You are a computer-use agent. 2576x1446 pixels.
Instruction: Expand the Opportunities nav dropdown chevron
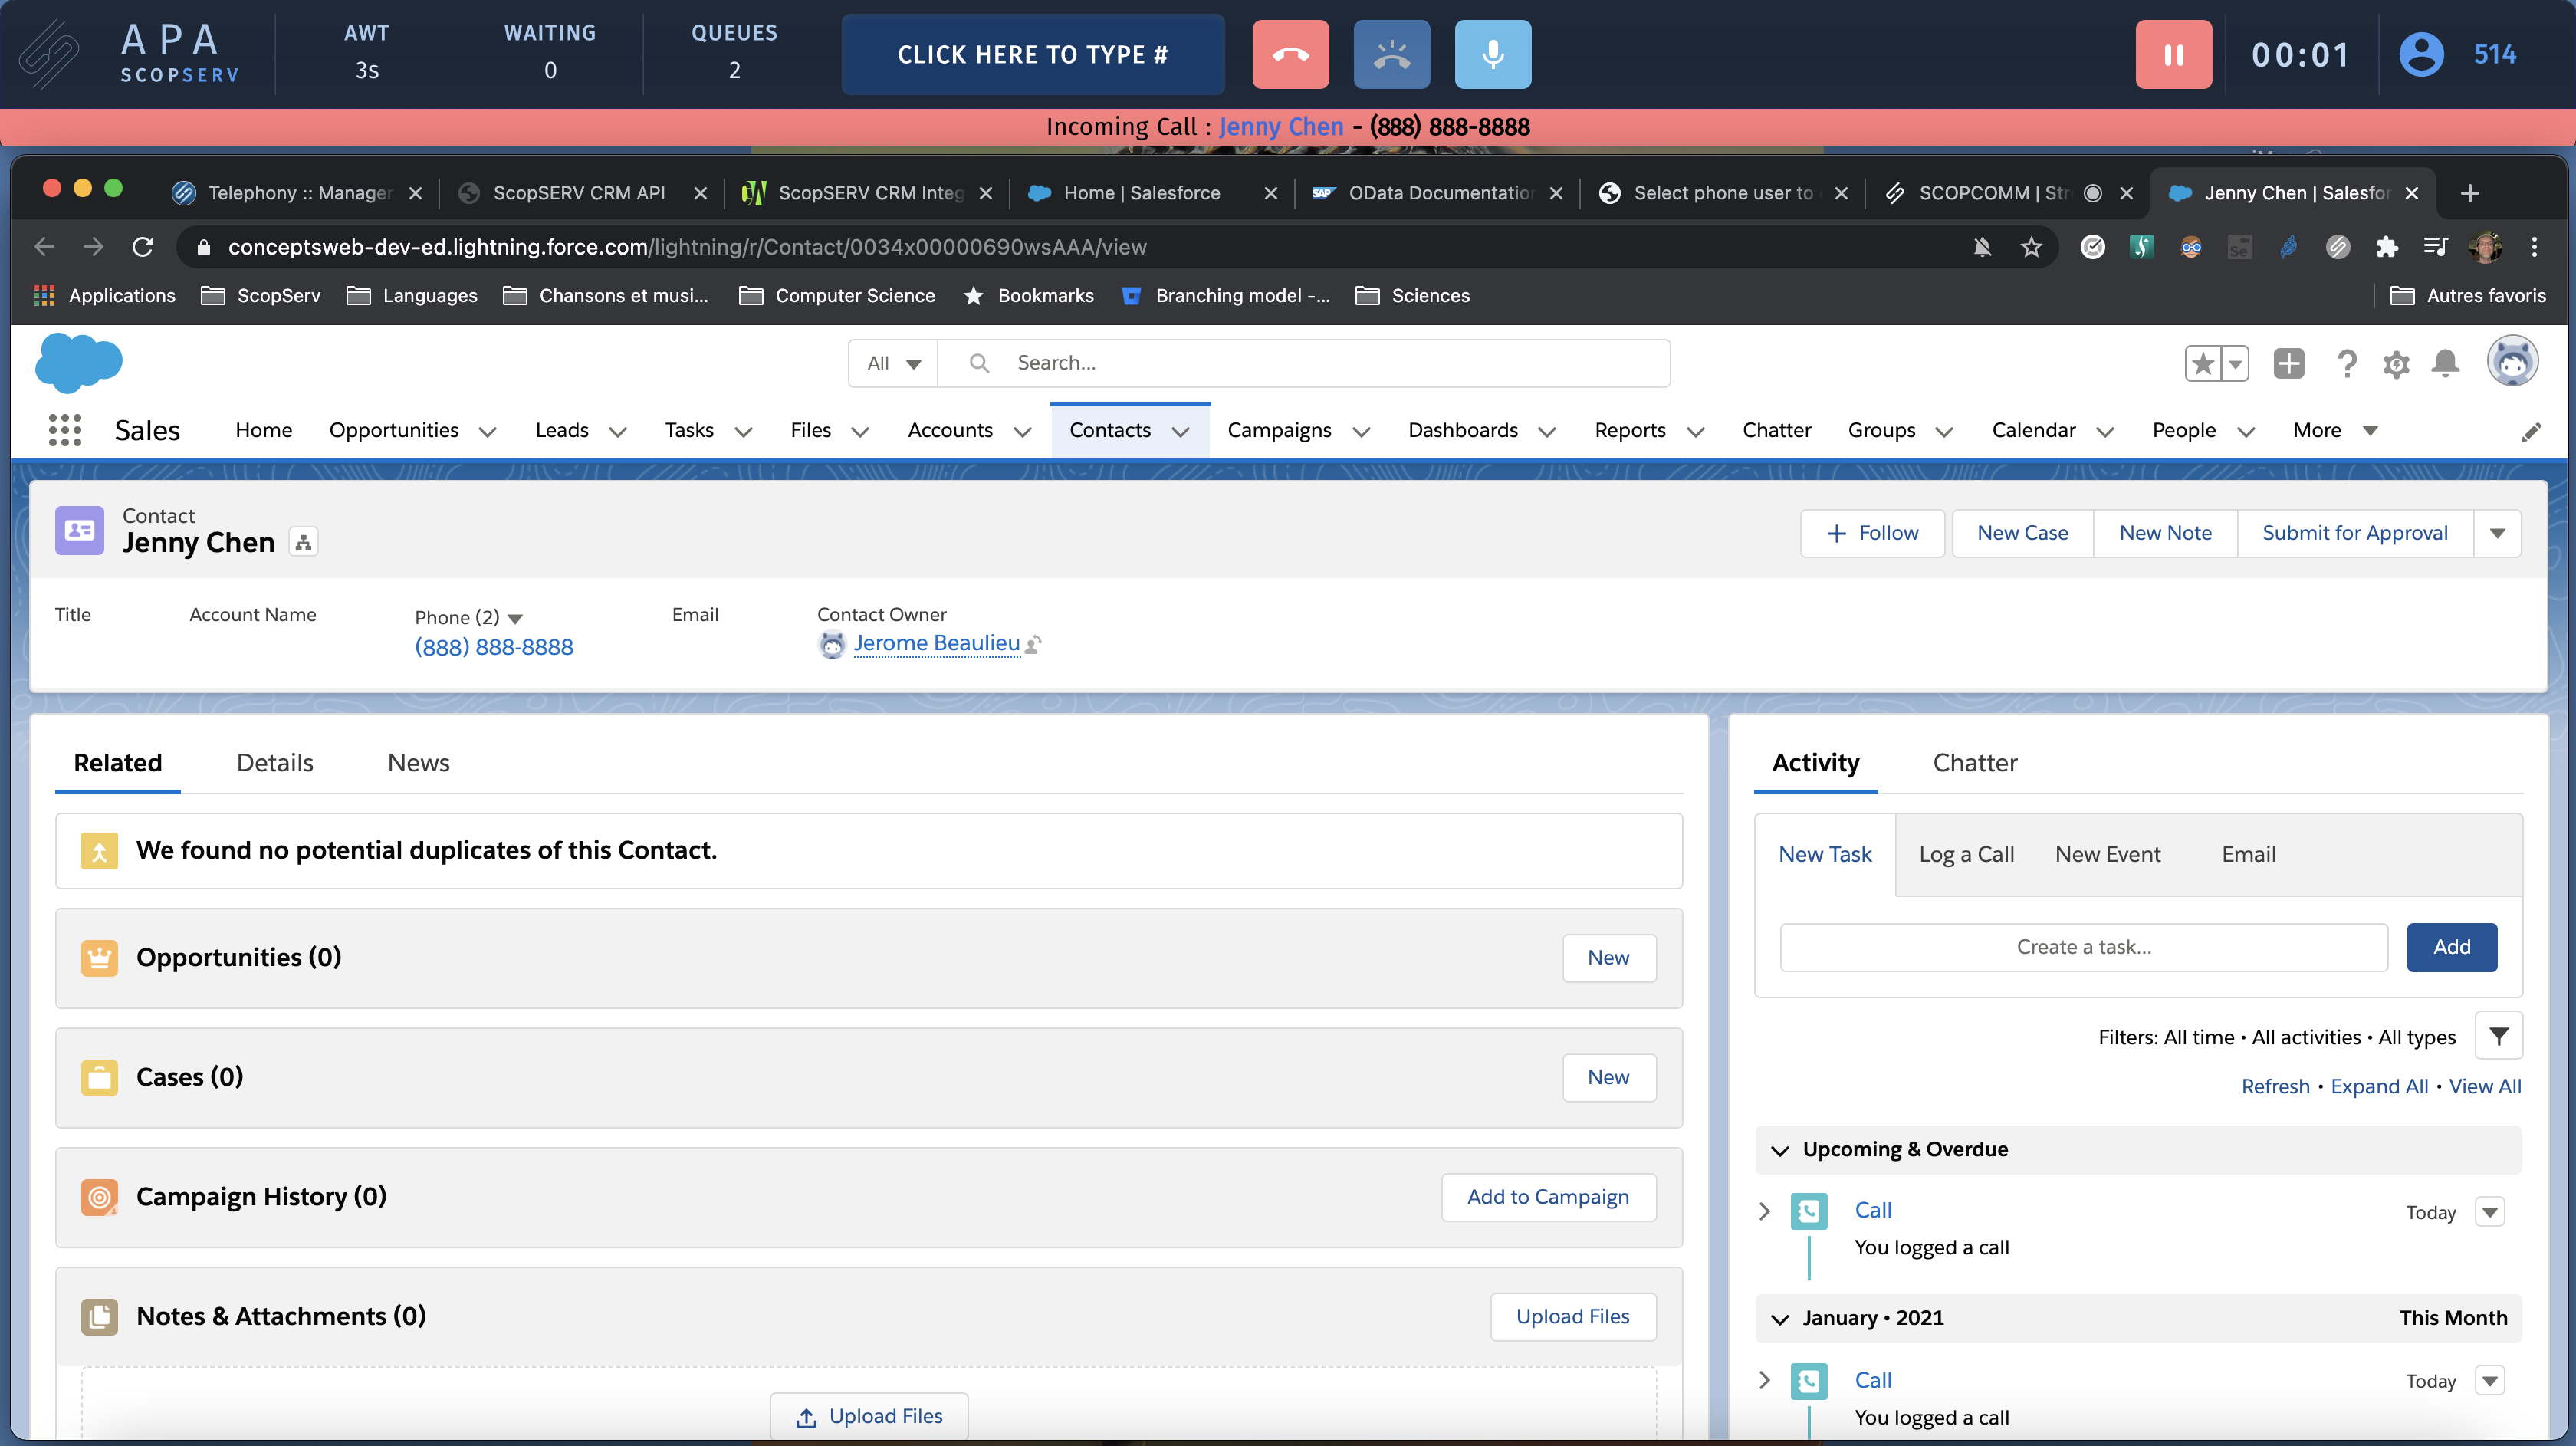(487, 432)
